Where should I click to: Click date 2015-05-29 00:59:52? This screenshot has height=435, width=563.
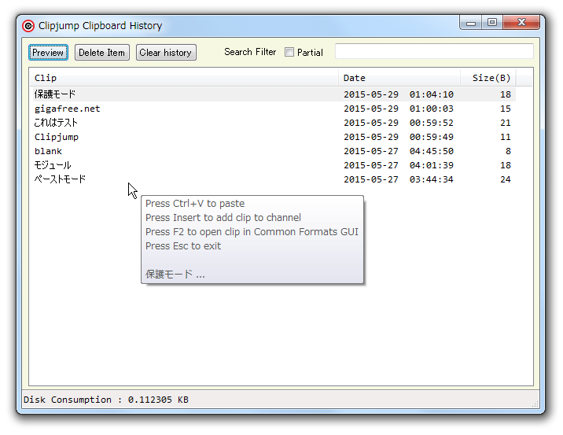(x=399, y=123)
